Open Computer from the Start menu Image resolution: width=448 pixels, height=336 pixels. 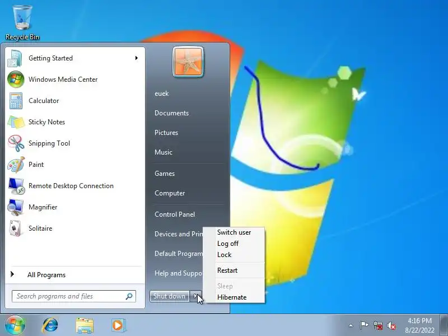[x=170, y=193]
